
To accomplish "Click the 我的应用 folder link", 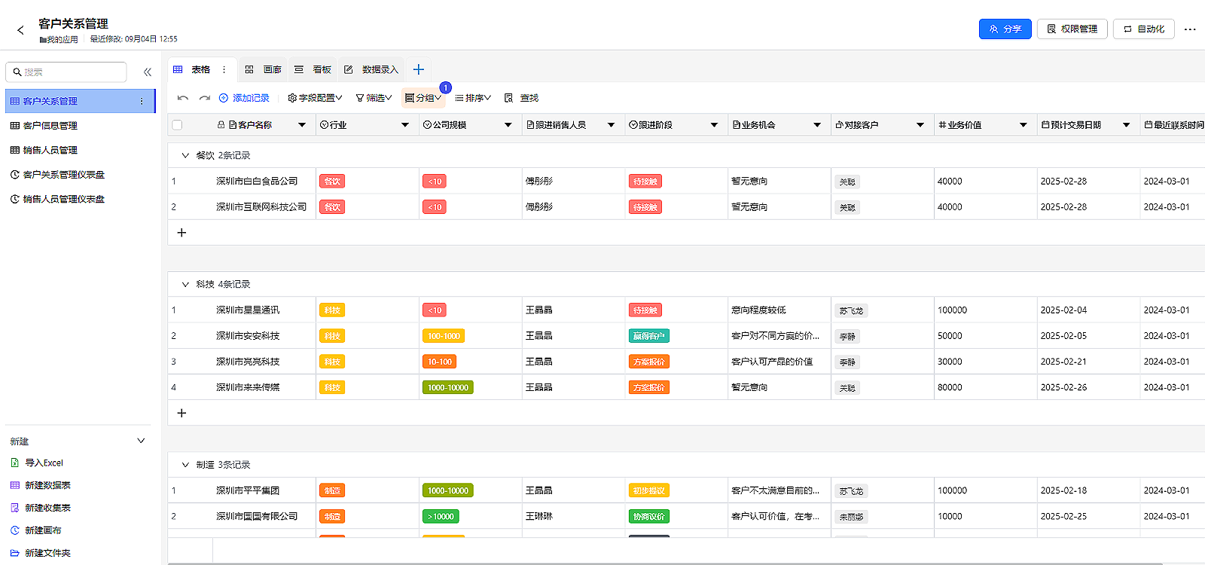I will click(59, 39).
